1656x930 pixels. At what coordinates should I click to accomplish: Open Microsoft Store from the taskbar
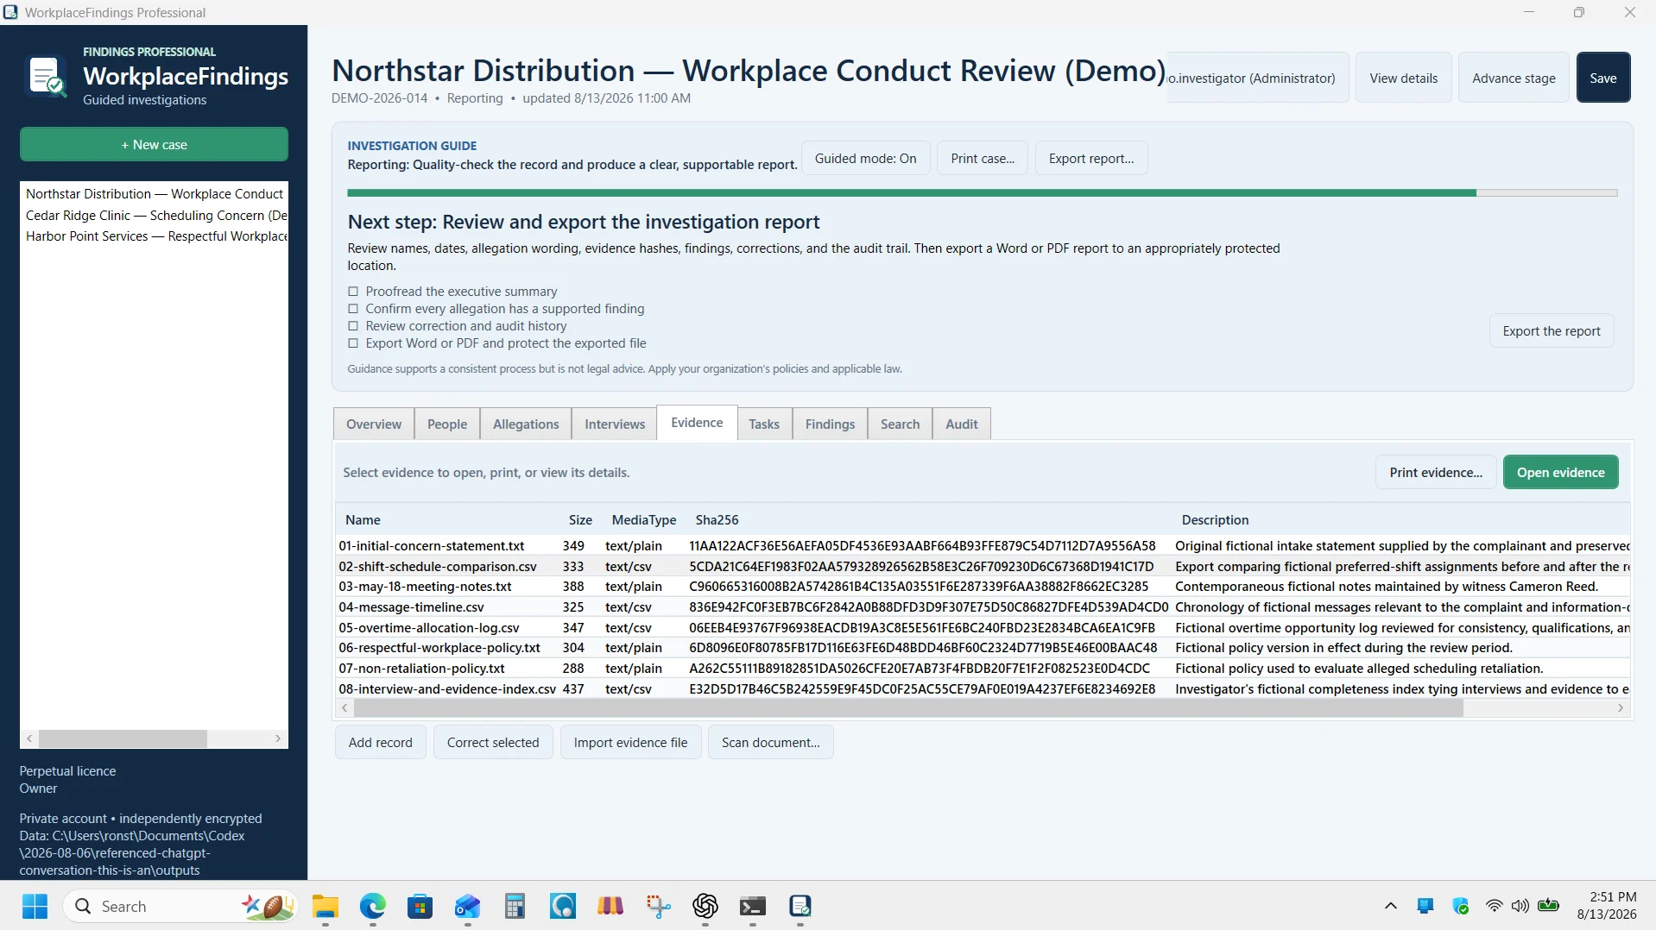pos(420,906)
